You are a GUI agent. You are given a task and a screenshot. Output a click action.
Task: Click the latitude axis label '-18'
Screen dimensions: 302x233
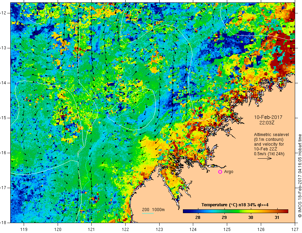(x=3, y=223)
